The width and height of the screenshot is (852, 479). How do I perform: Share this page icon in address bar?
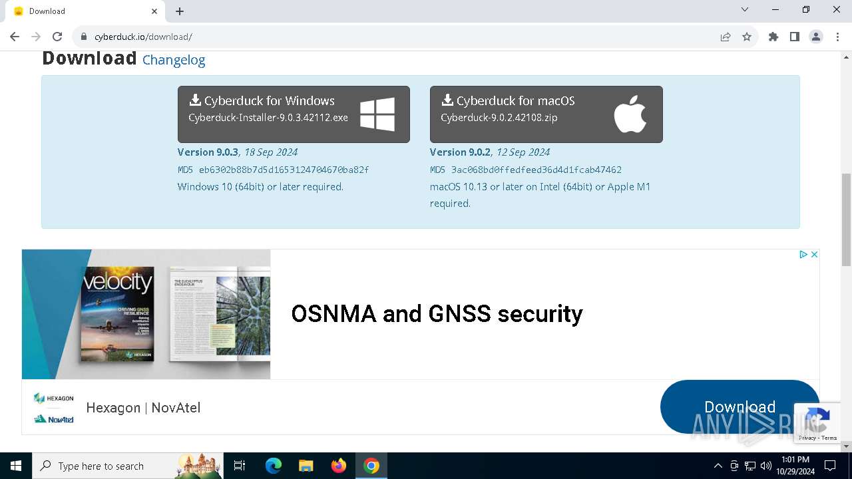click(726, 37)
